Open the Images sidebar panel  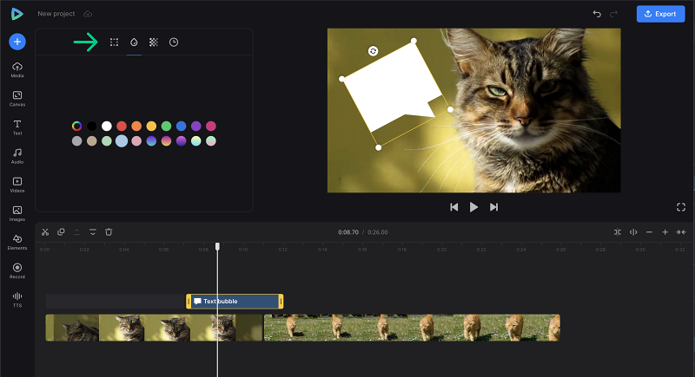[17, 213]
